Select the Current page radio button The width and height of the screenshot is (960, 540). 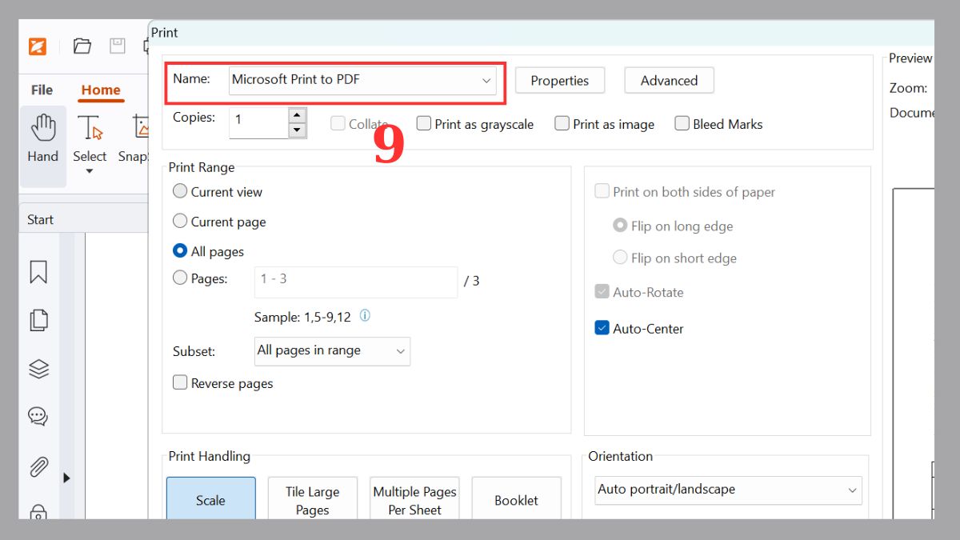tap(180, 221)
